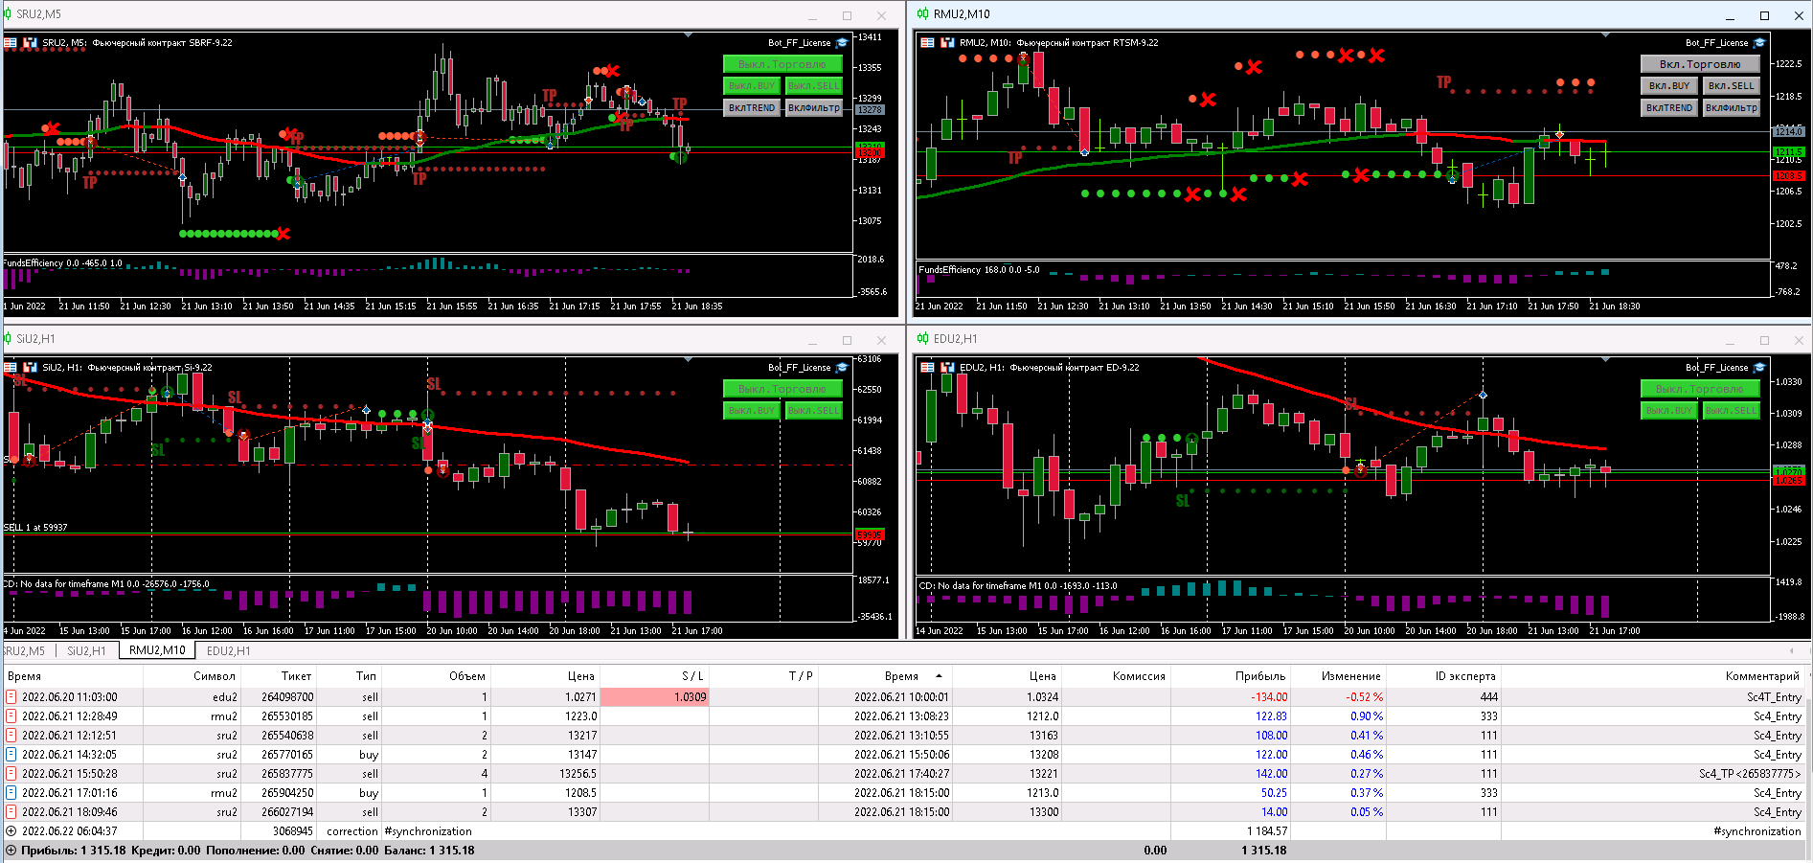Toggle Вкл.SELL in the RMU2,M10 chart
The width and height of the screenshot is (1813, 863).
point(1732,85)
